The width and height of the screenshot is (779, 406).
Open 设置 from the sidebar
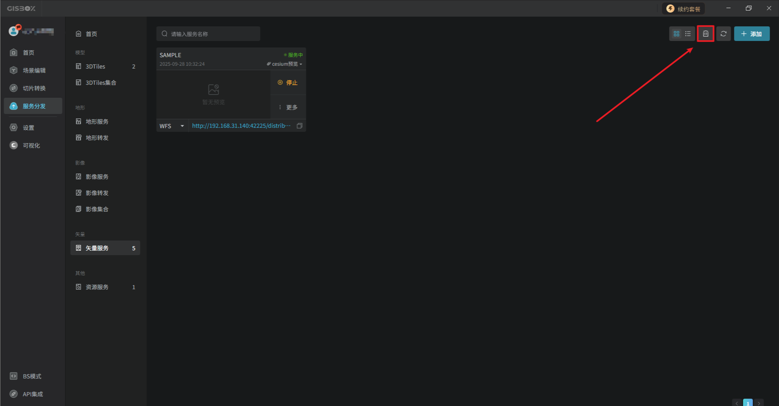point(28,128)
